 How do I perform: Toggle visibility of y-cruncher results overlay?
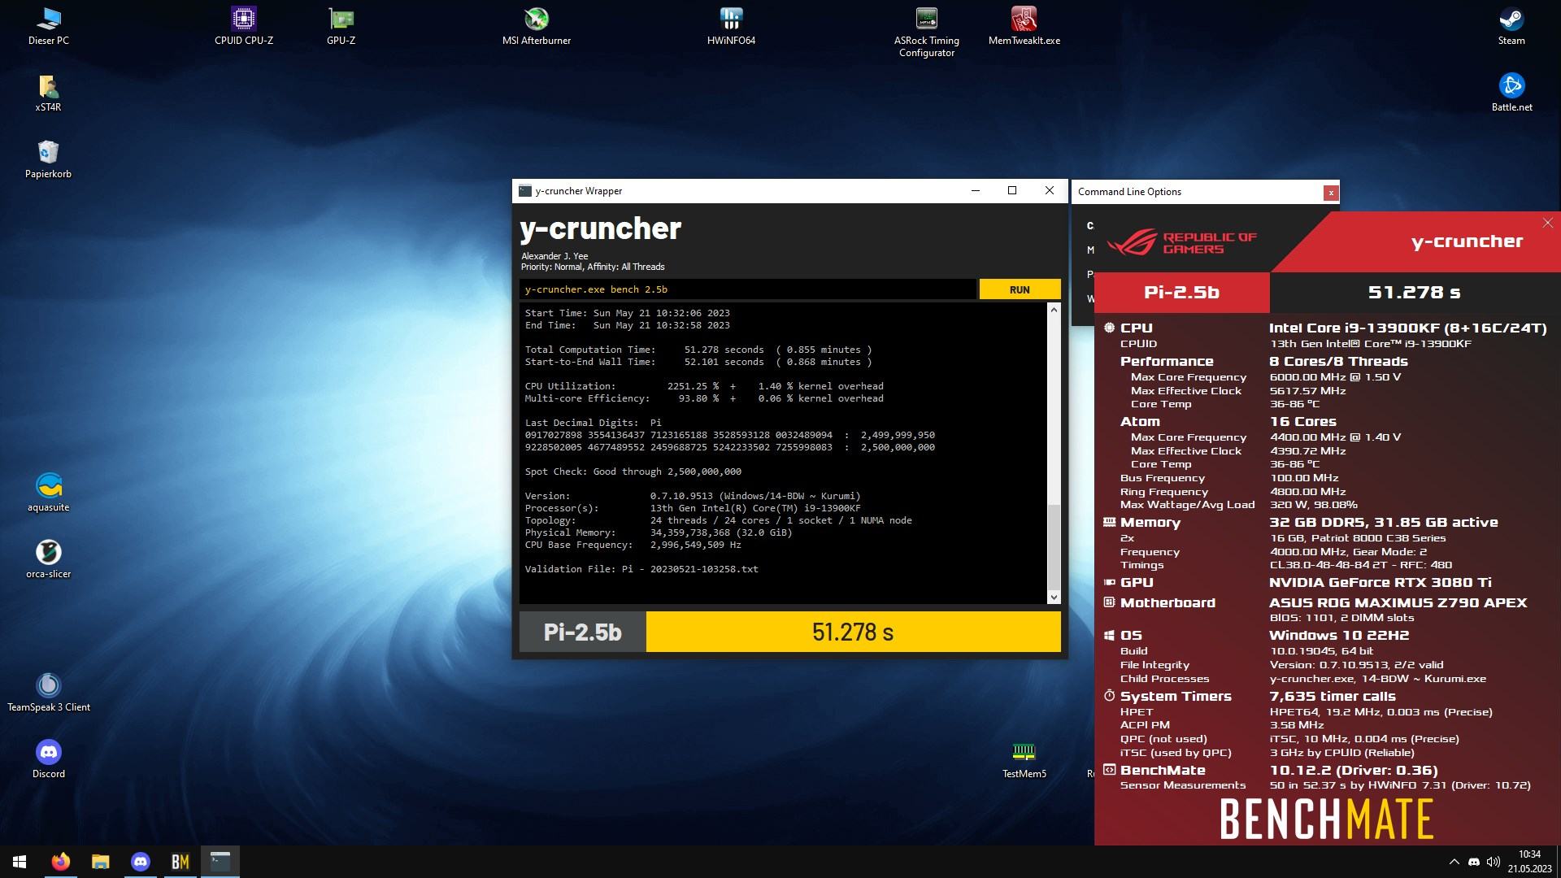[x=1547, y=222]
